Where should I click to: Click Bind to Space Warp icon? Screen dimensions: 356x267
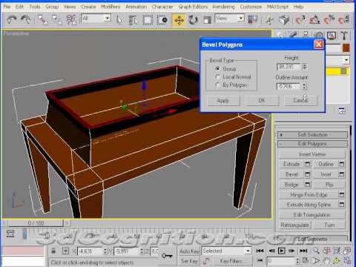[x=71, y=19]
